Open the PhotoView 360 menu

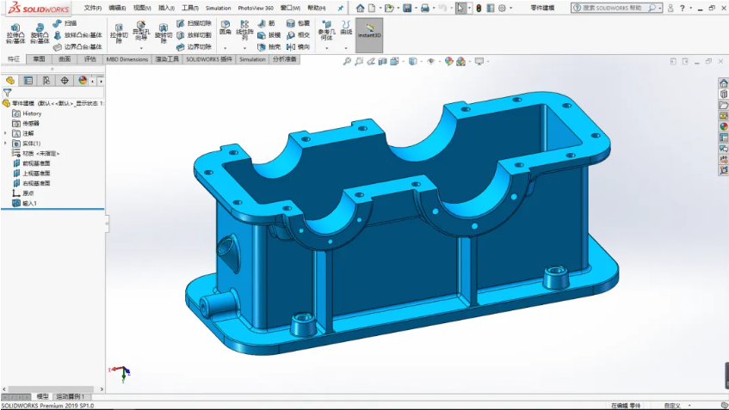pyautogui.click(x=256, y=8)
